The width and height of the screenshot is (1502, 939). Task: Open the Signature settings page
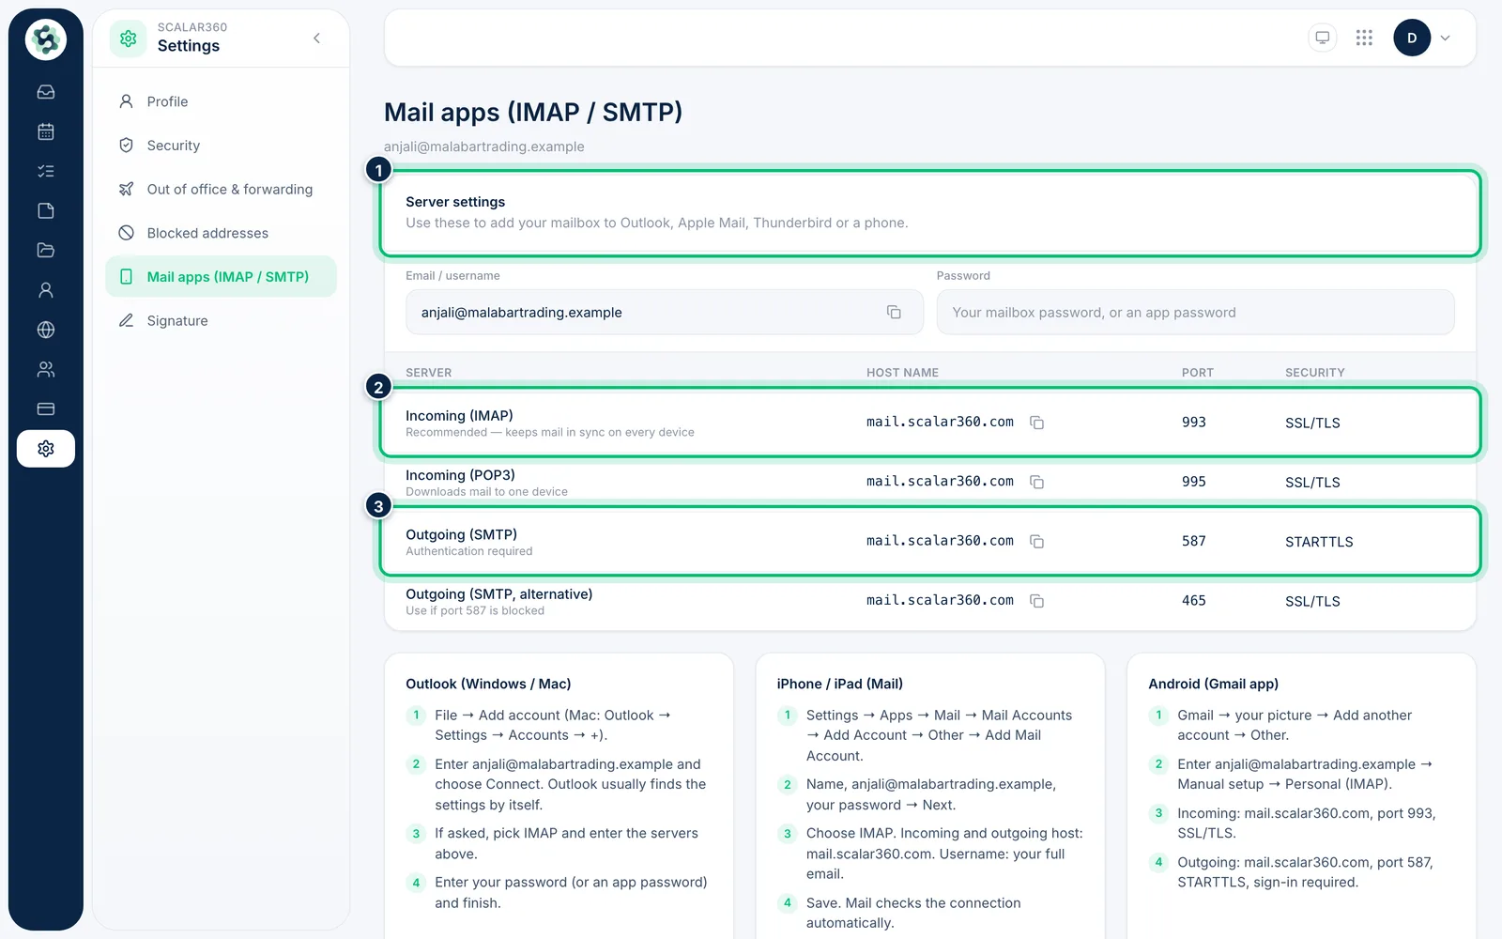point(221,320)
